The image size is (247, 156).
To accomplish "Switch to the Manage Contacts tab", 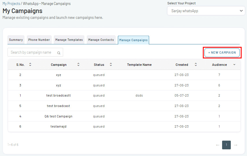I will [101, 40].
